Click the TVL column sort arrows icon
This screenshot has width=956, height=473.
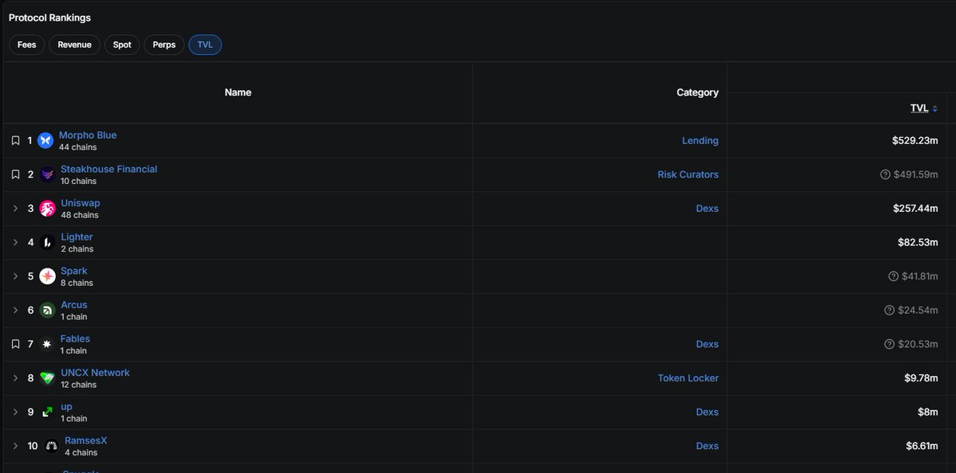pyautogui.click(x=934, y=108)
